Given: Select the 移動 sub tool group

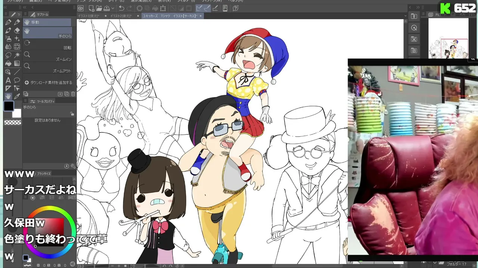Looking at the screenshot, I should point(47,22).
